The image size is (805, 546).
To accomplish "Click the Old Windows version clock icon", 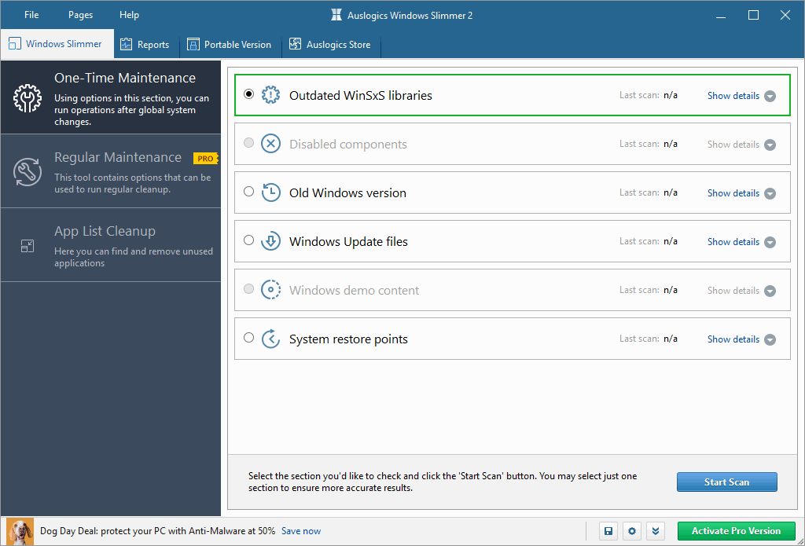I will click(x=270, y=193).
